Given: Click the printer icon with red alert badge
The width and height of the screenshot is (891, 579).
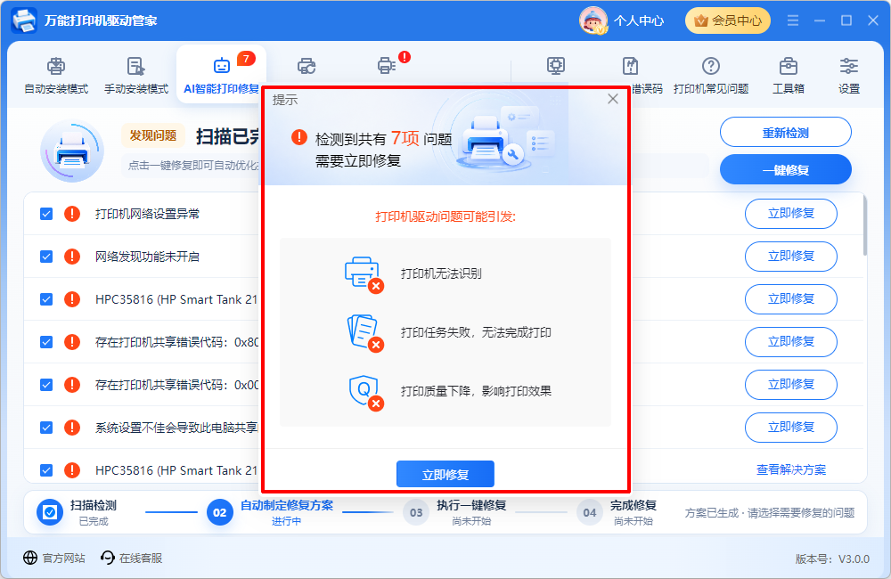Looking at the screenshot, I should (387, 65).
